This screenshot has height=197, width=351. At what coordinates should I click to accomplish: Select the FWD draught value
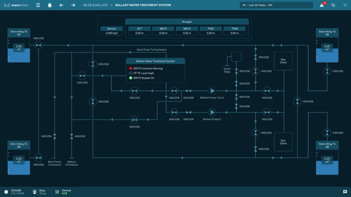click(211, 33)
